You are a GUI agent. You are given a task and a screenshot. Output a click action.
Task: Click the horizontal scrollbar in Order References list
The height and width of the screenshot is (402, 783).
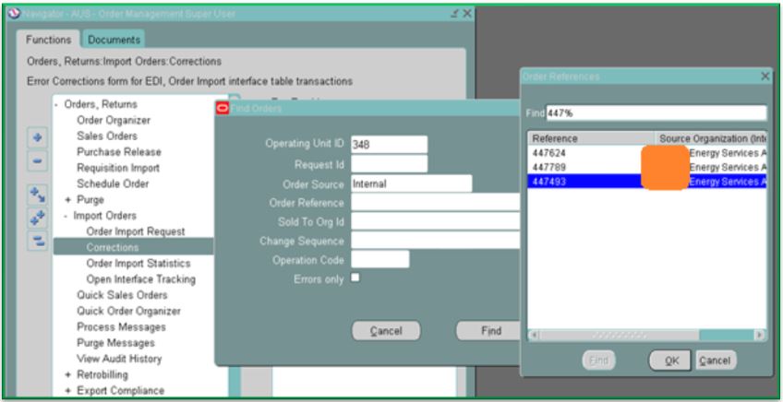click(647, 336)
